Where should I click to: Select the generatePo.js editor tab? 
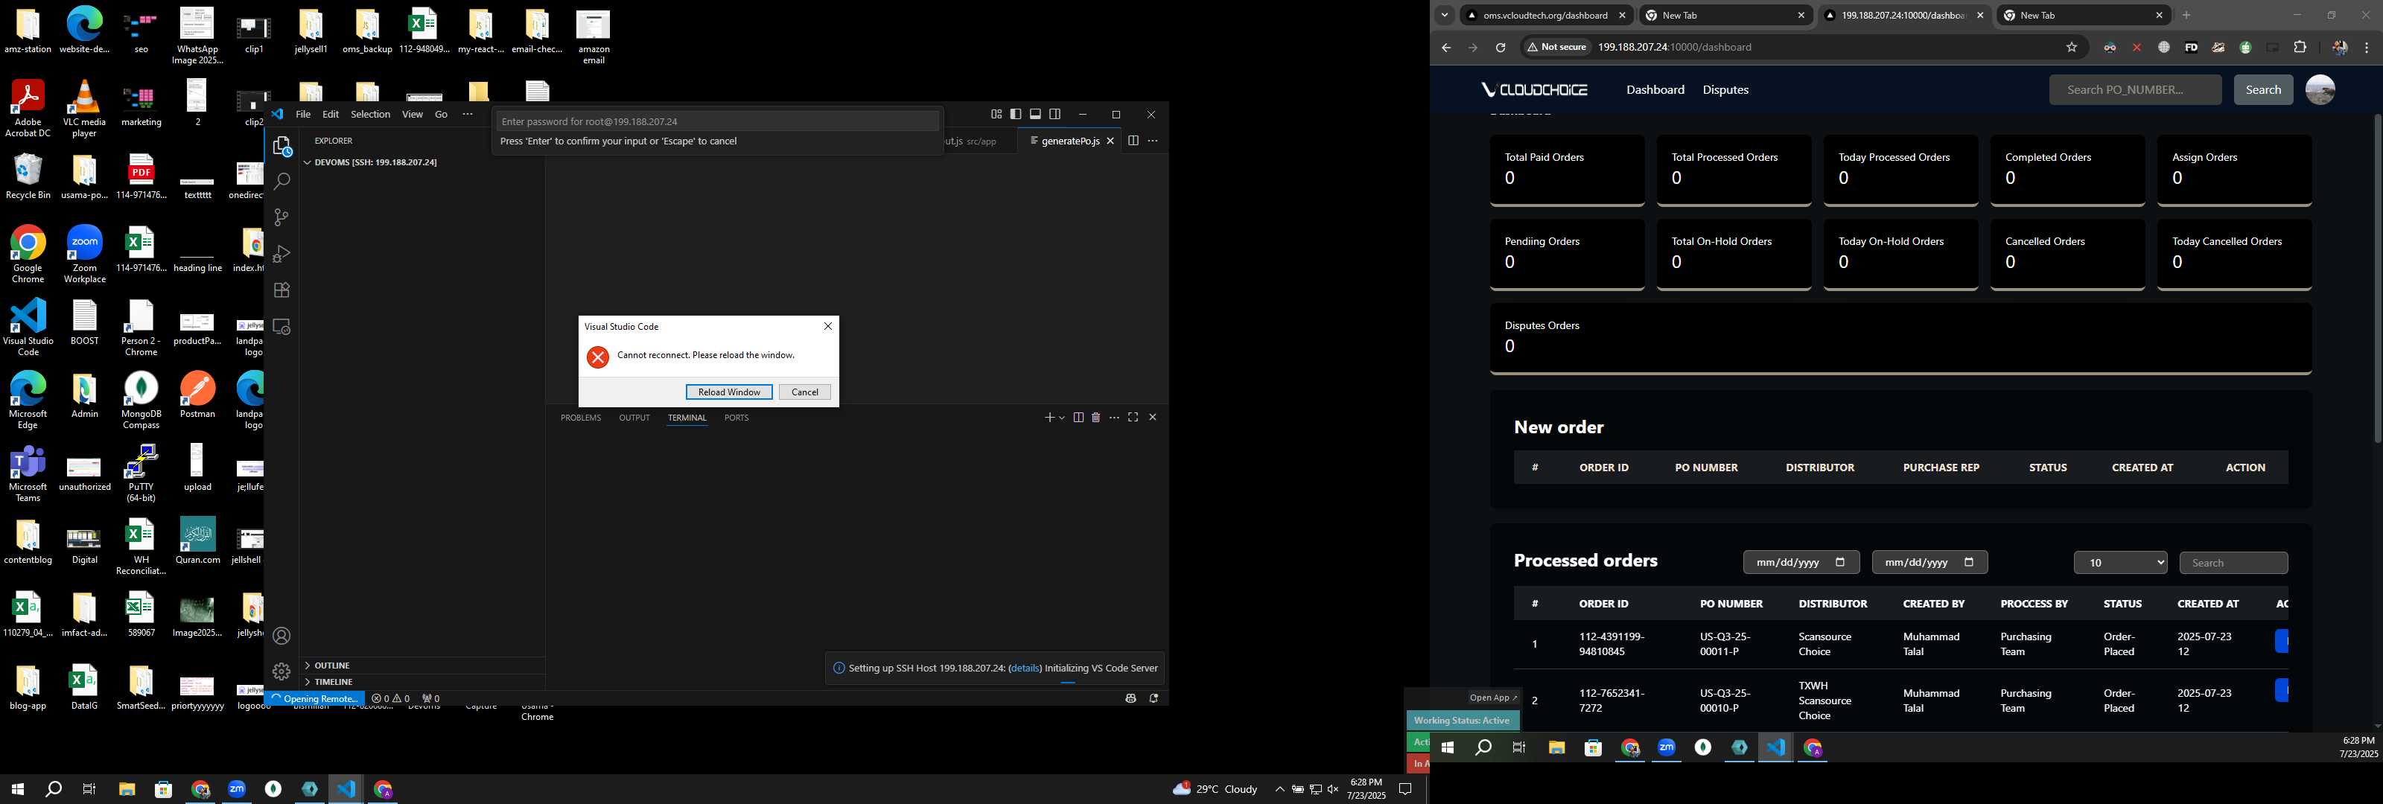pyautogui.click(x=1070, y=141)
